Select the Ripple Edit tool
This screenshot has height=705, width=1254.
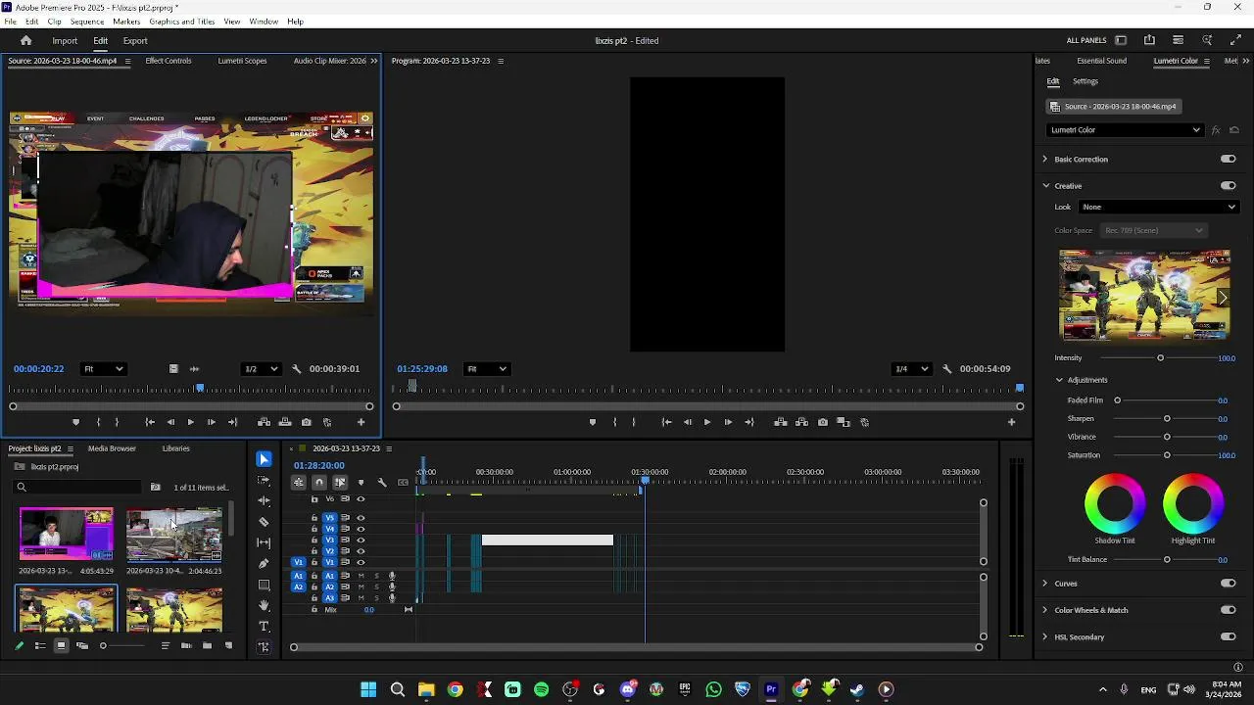pos(264,500)
